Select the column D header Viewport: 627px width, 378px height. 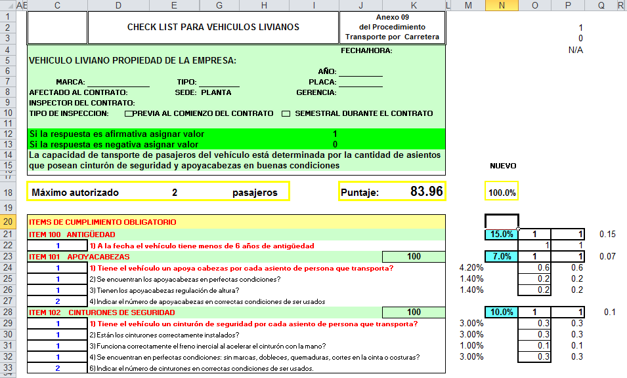pyautogui.click(x=118, y=5)
